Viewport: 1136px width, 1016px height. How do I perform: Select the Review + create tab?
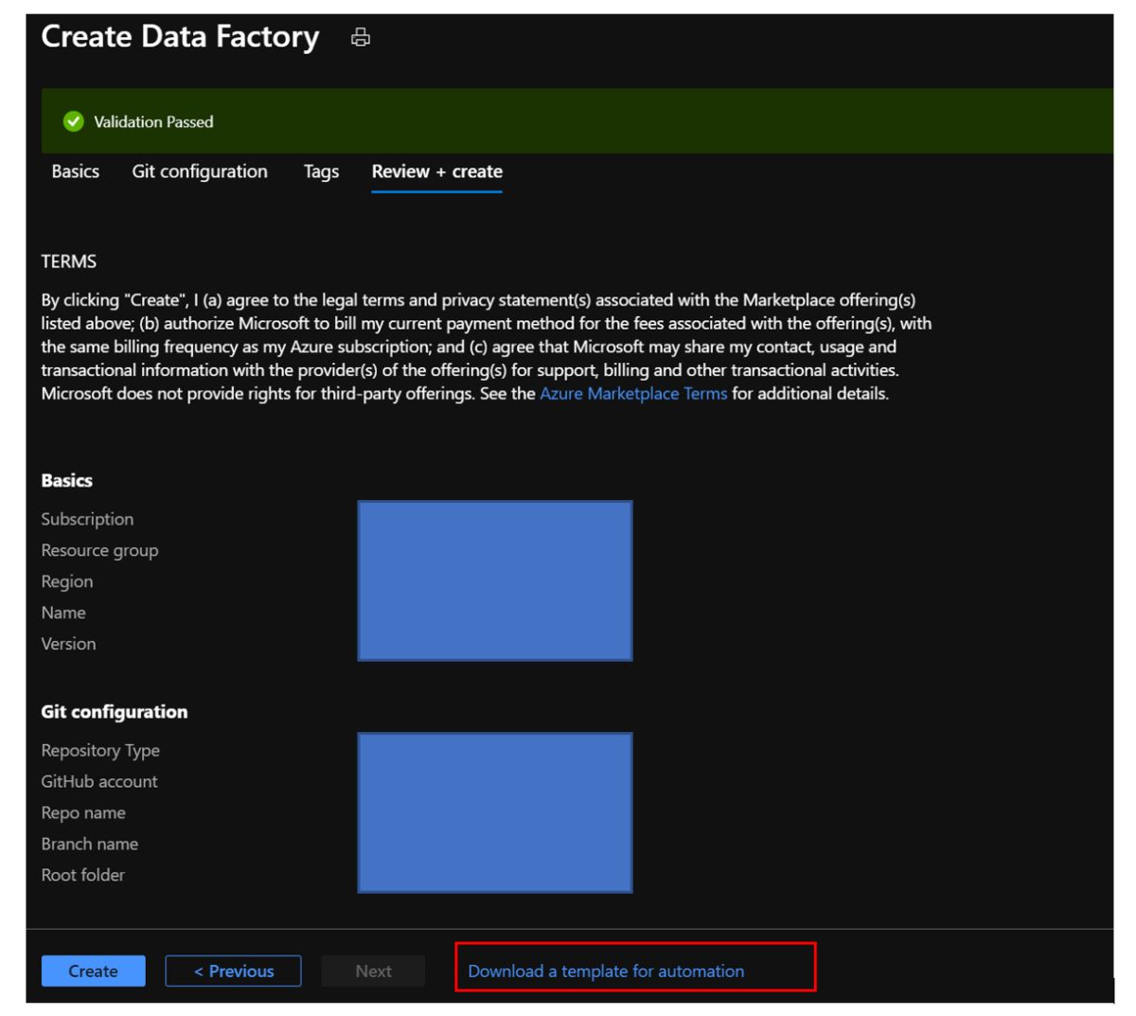pos(437,171)
